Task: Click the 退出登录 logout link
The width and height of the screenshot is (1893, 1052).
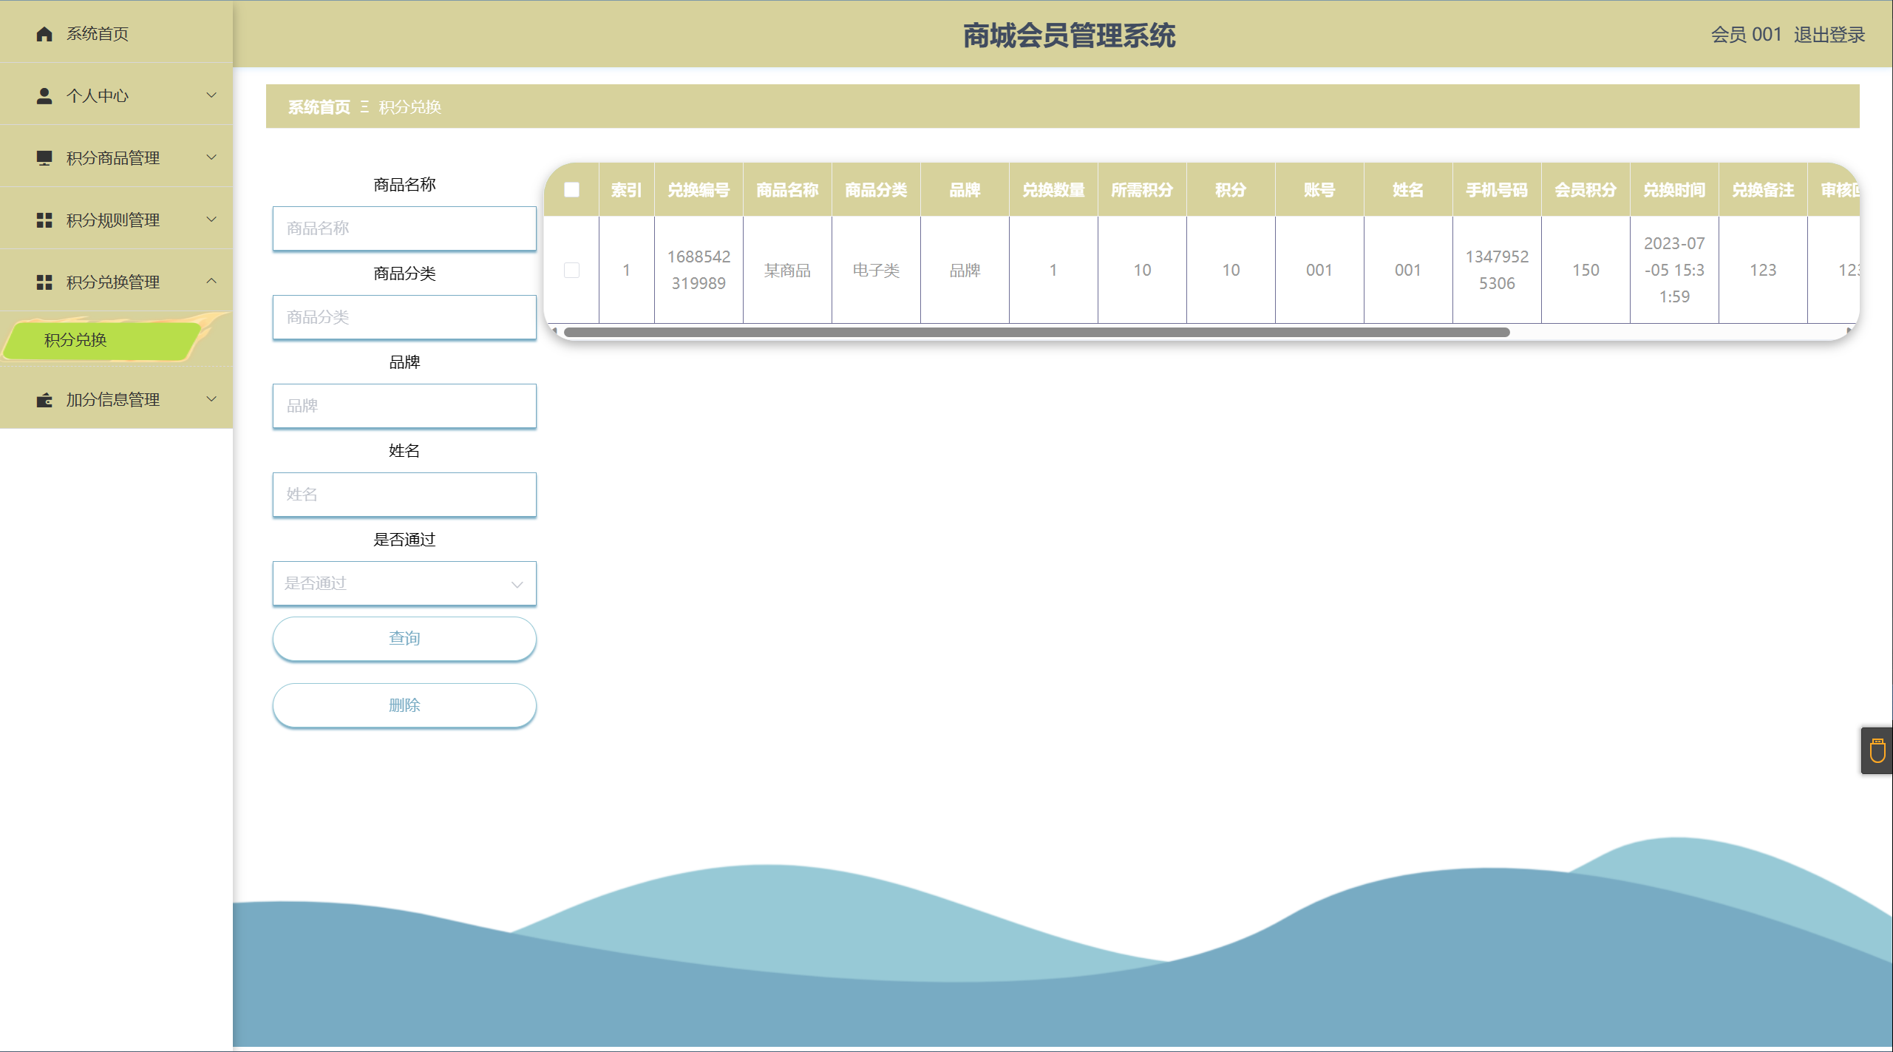Action: click(1829, 35)
